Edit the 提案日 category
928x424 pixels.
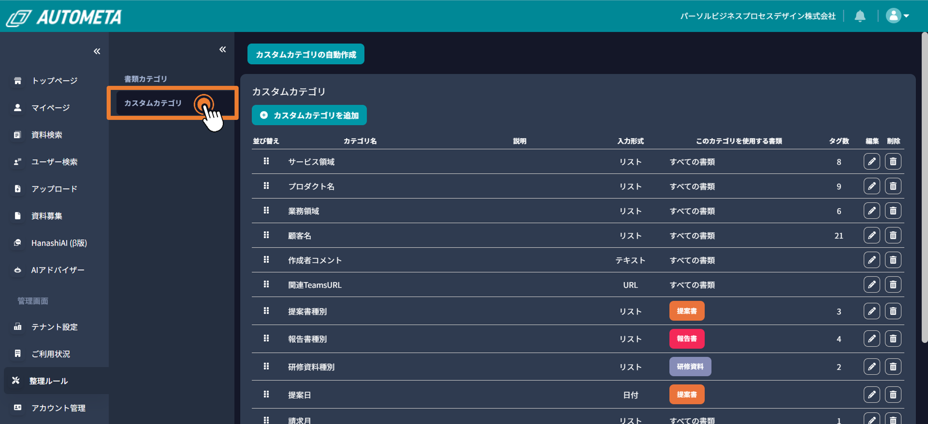[x=871, y=395]
